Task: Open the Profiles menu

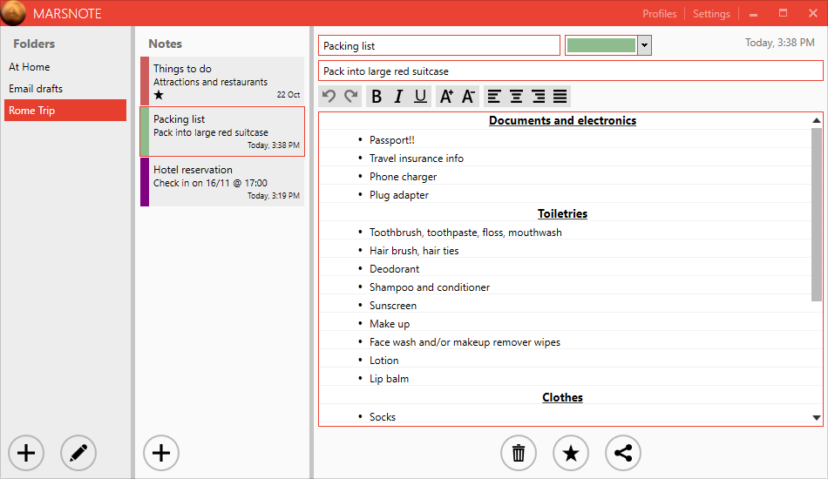Action: coord(659,14)
